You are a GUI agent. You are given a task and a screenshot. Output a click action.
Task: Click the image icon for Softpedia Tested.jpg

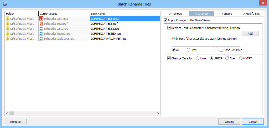click(41, 34)
